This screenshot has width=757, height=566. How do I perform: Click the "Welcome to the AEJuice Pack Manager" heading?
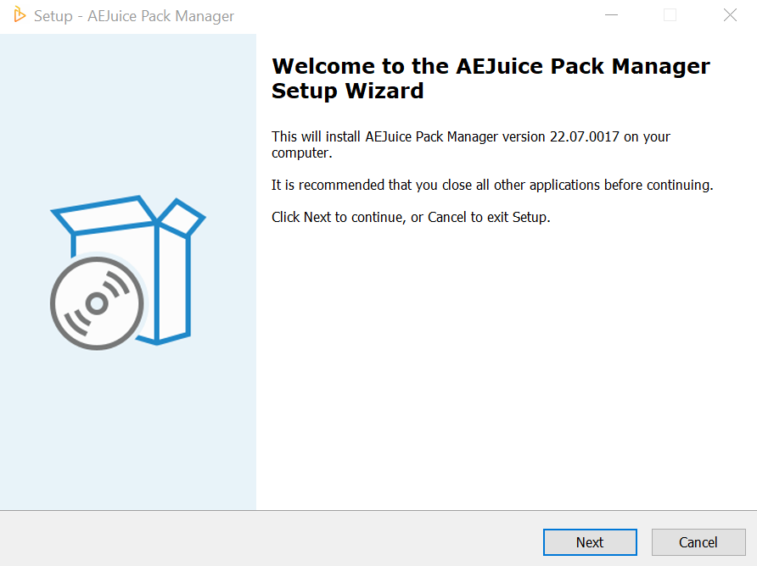pos(491,66)
